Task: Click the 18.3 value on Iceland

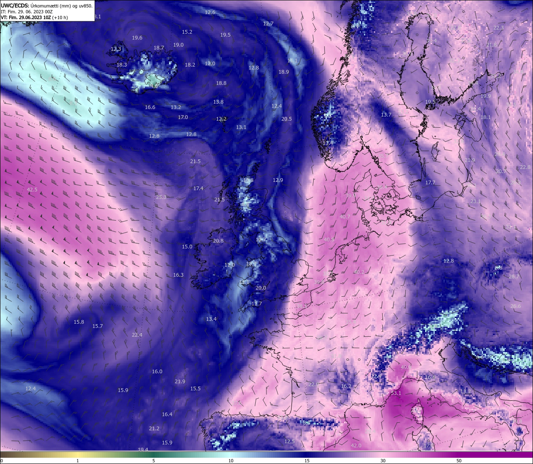Action: (x=122, y=65)
